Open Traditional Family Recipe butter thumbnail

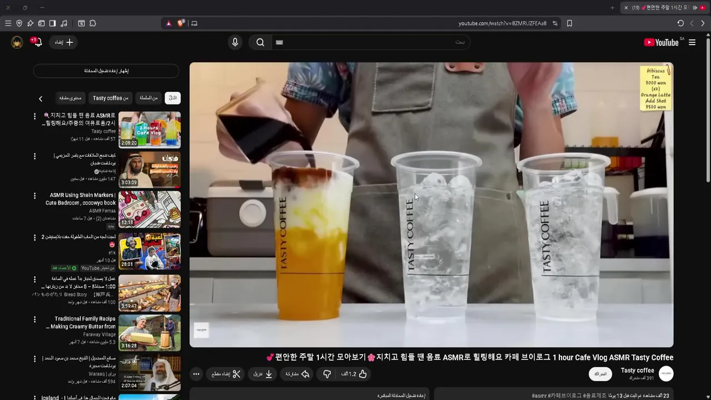pos(149,333)
